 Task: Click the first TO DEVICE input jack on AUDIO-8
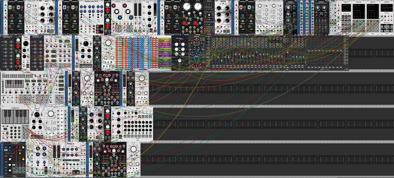point(382,17)
